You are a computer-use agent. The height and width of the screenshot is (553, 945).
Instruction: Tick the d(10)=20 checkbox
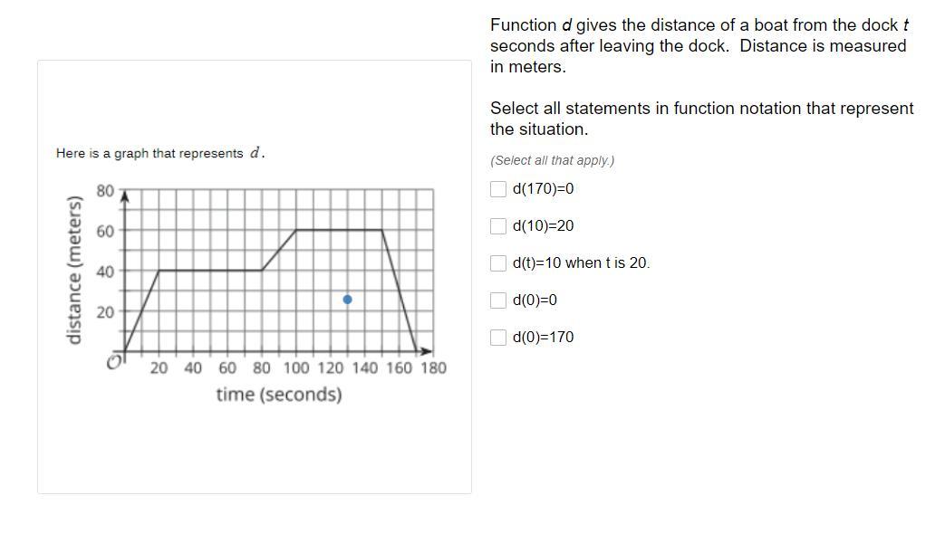497,226
